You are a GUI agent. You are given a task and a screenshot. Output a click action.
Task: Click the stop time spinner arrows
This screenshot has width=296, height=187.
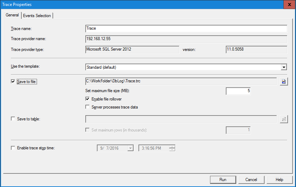[172, 148]
